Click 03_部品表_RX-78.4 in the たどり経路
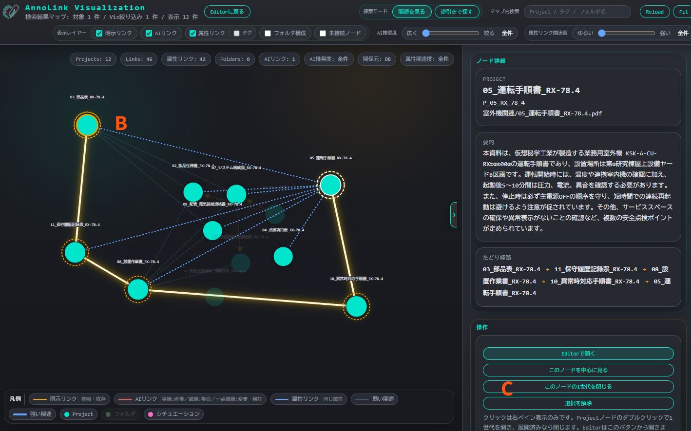Screen dimensions: 691x431 (511, 269)
